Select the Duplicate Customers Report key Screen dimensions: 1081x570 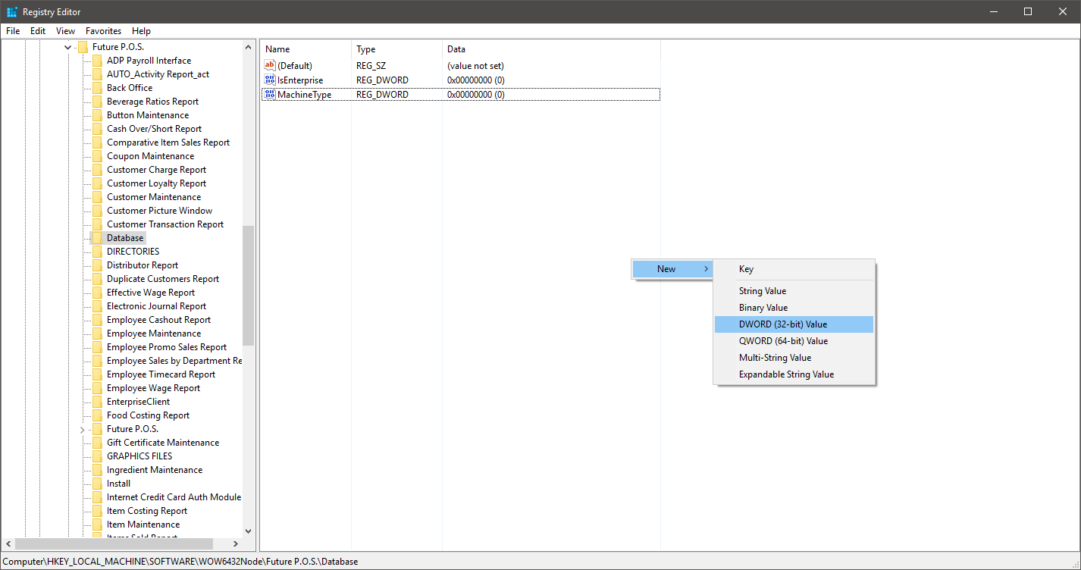click(x=163, y=279)
